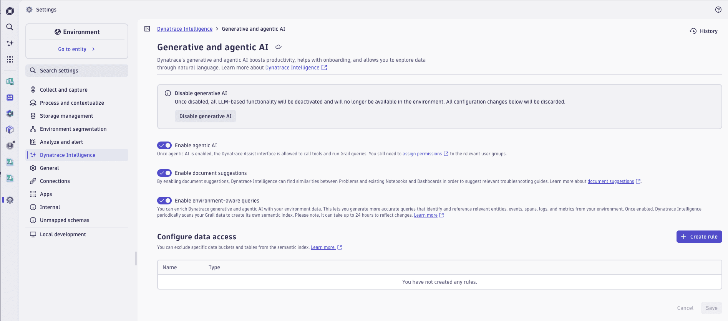Click the Save button
The width and height of the screenshot is (728, 321).
click(711, 308)
